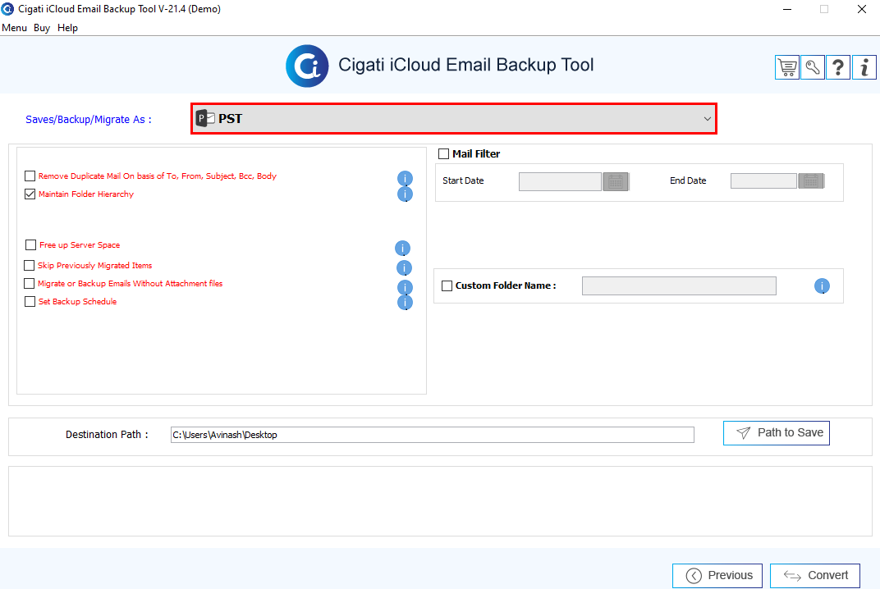Open the shopping cart buy icon
880x589 pixels.
coord(787,67)
